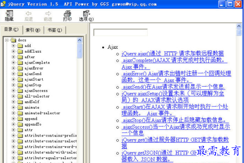Select the attribute-contains-word tree item
The width and height of the screenshot is (244, 163).
click(51, 147)
